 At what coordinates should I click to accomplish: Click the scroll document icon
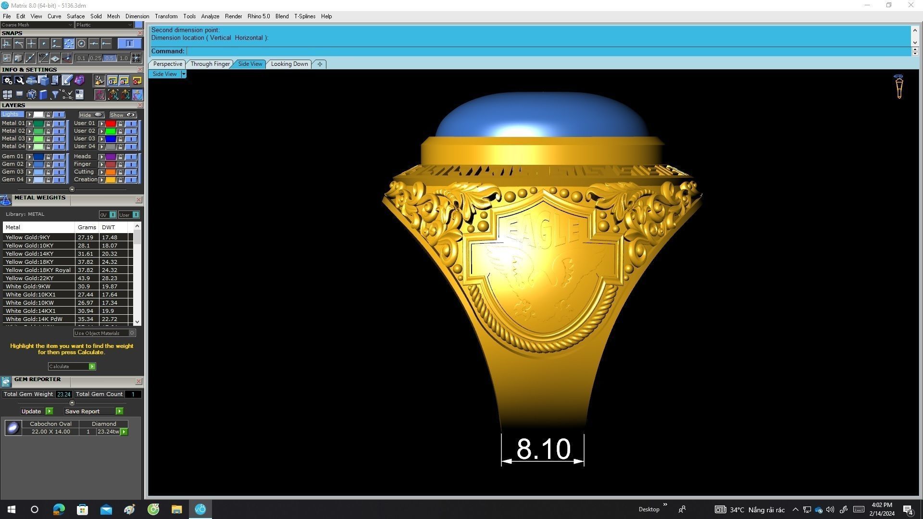click(55, 80)
